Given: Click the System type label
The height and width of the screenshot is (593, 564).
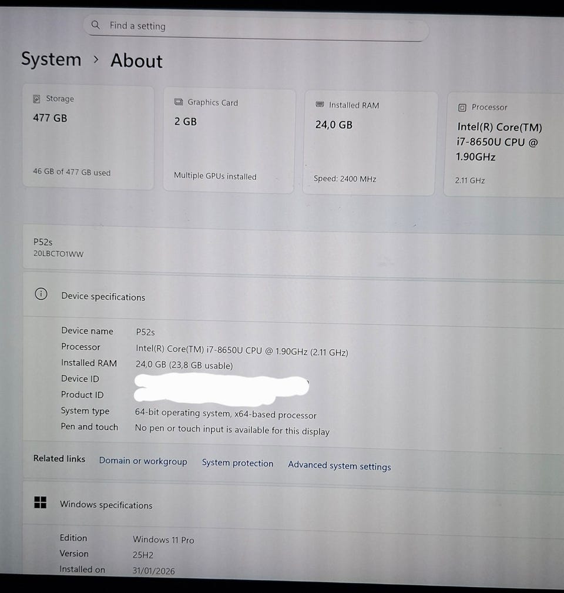Looking at the screenshot, I should (85, 411).
